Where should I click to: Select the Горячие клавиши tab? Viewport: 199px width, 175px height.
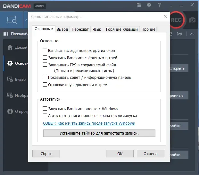pos(122,29)
